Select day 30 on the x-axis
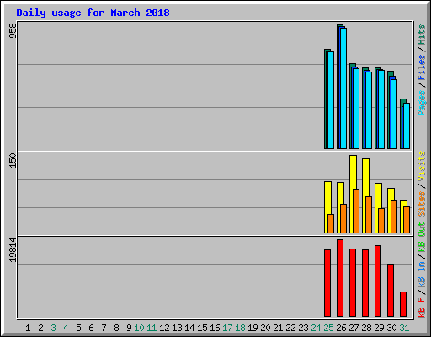Viewport: 431px width, 337px height. tap(391, 328)
